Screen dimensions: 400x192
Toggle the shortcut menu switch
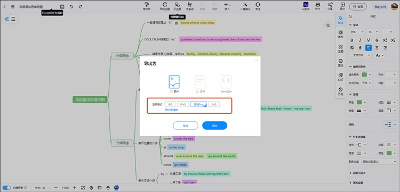tap(6, 188)
